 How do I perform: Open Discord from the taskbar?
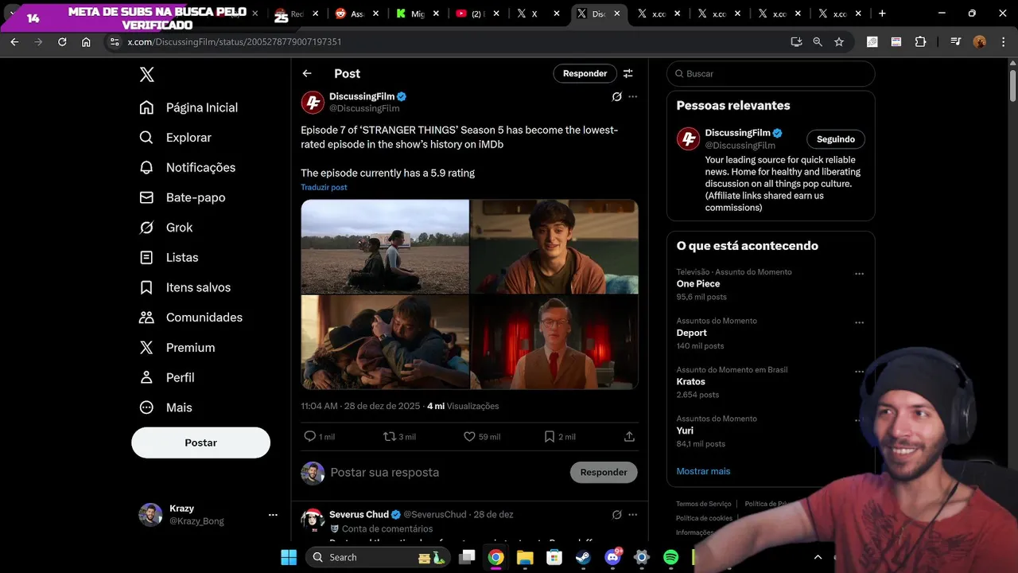click(x=612, y=557)
